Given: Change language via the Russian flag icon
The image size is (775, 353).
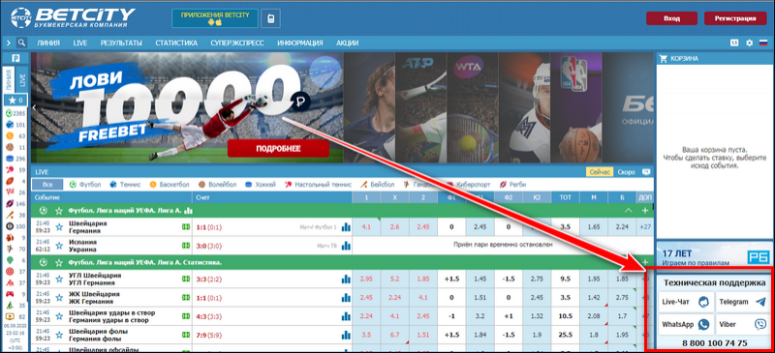Looking at the screenshot, I should (763, 43).
